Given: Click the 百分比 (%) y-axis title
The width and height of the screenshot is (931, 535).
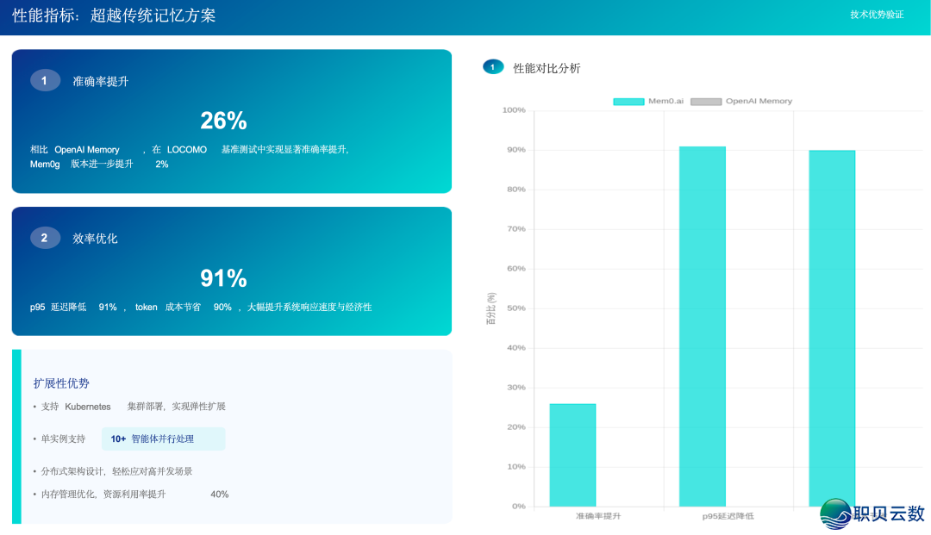Looking at the screenshot, I should [x=491, y=308].
